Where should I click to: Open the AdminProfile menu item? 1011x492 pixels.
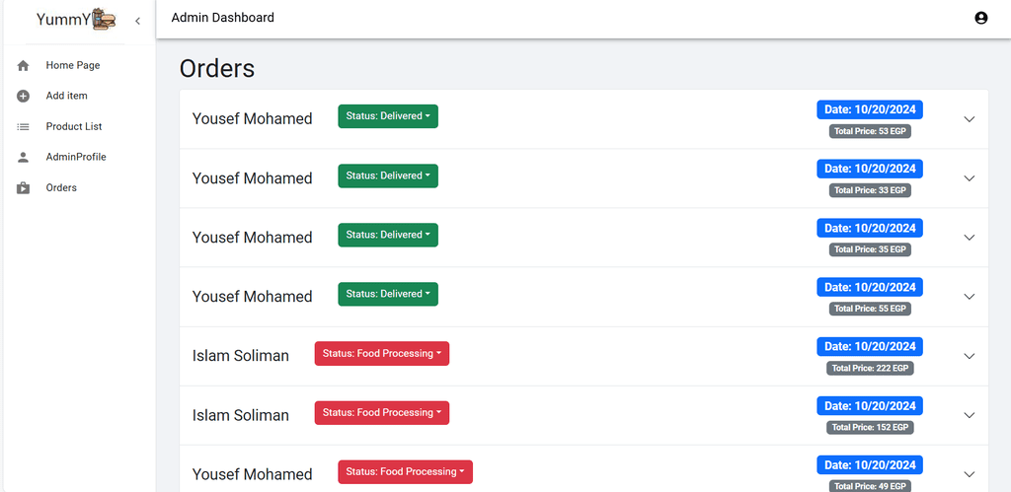(76, 157)
